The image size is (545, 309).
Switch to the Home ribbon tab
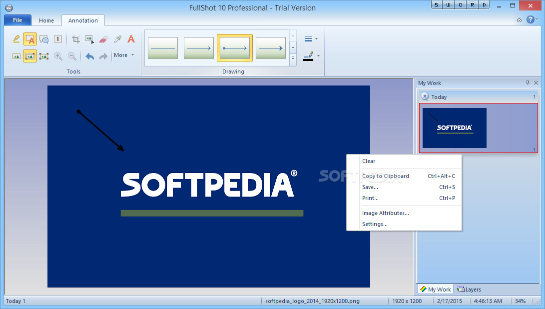(46, 20)
